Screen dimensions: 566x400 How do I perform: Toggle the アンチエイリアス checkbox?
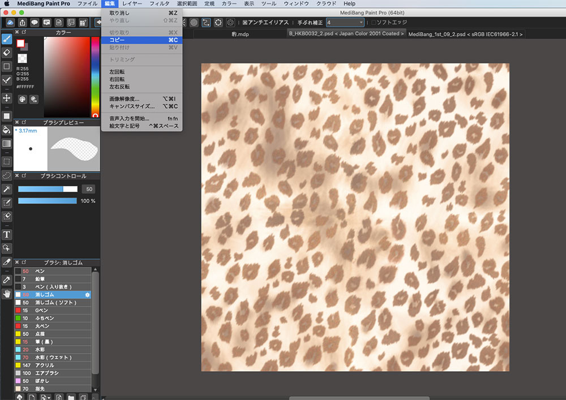coord(245,23)
